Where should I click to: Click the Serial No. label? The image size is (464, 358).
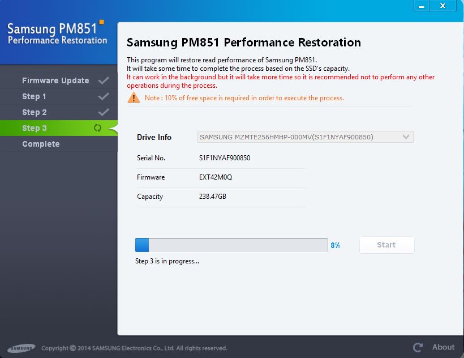[151, 158]
